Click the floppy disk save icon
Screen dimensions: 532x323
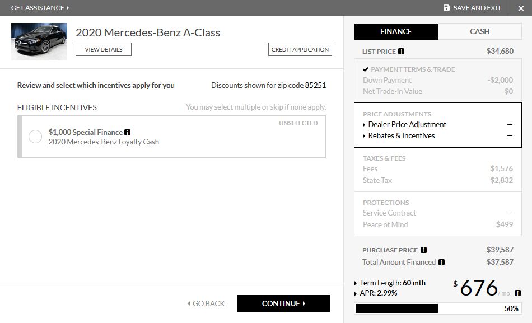tap(446, 8)
